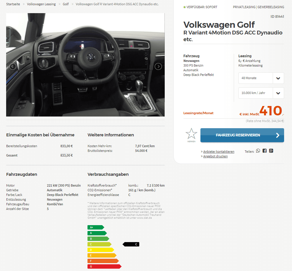The width and height of the screenshot is (292, 271).
Task: Click the A+ efficiency class bar
Action: point(96,227)
